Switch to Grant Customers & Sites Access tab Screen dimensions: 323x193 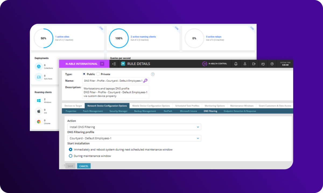275,106
